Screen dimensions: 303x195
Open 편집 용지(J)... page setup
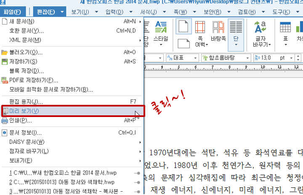[72, 101]
